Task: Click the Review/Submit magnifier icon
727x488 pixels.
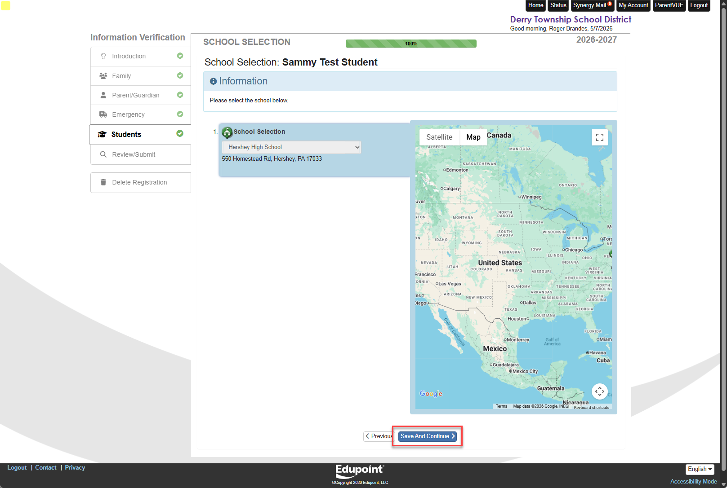Action: tap(103, 154)
